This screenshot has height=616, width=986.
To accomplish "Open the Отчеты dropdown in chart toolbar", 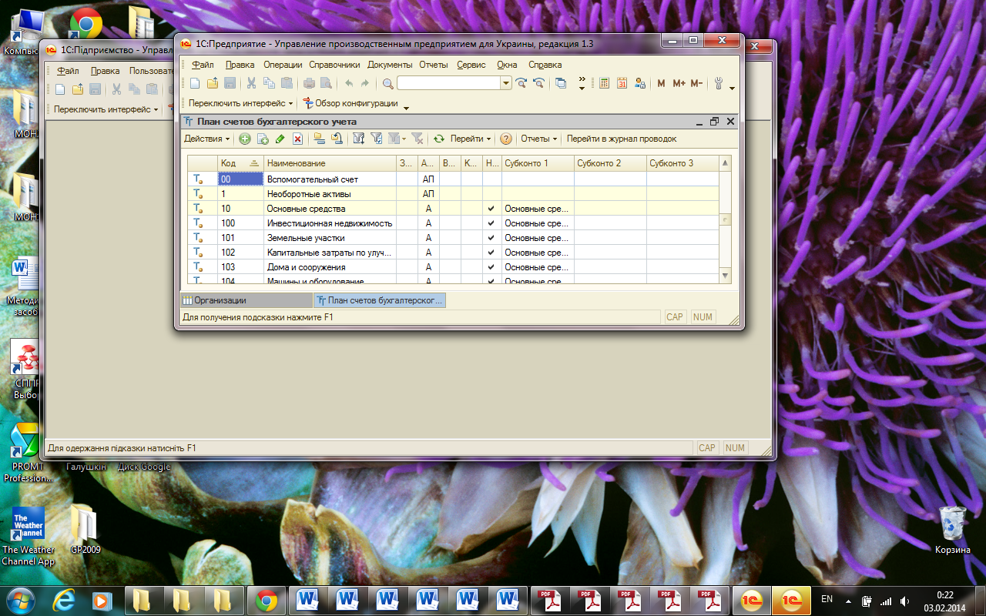I will coord(539,139).
